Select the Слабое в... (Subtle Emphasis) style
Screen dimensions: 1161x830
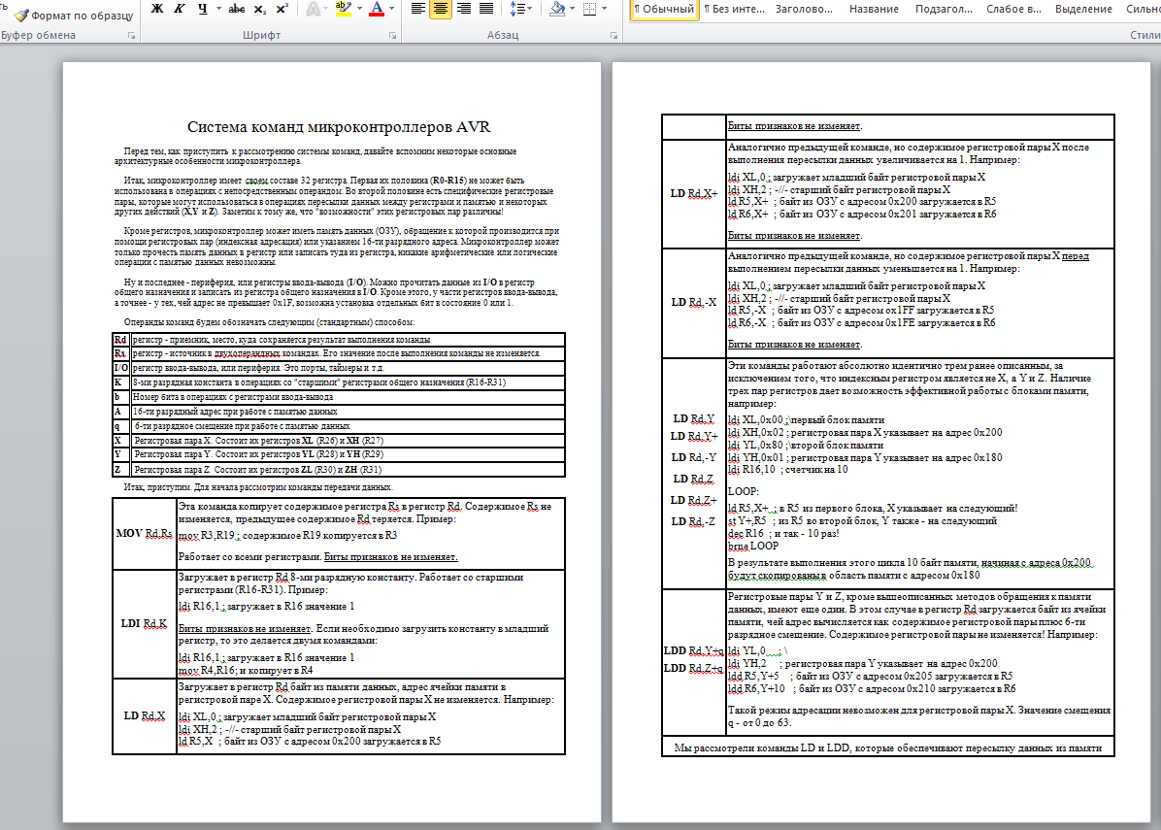1013,9
